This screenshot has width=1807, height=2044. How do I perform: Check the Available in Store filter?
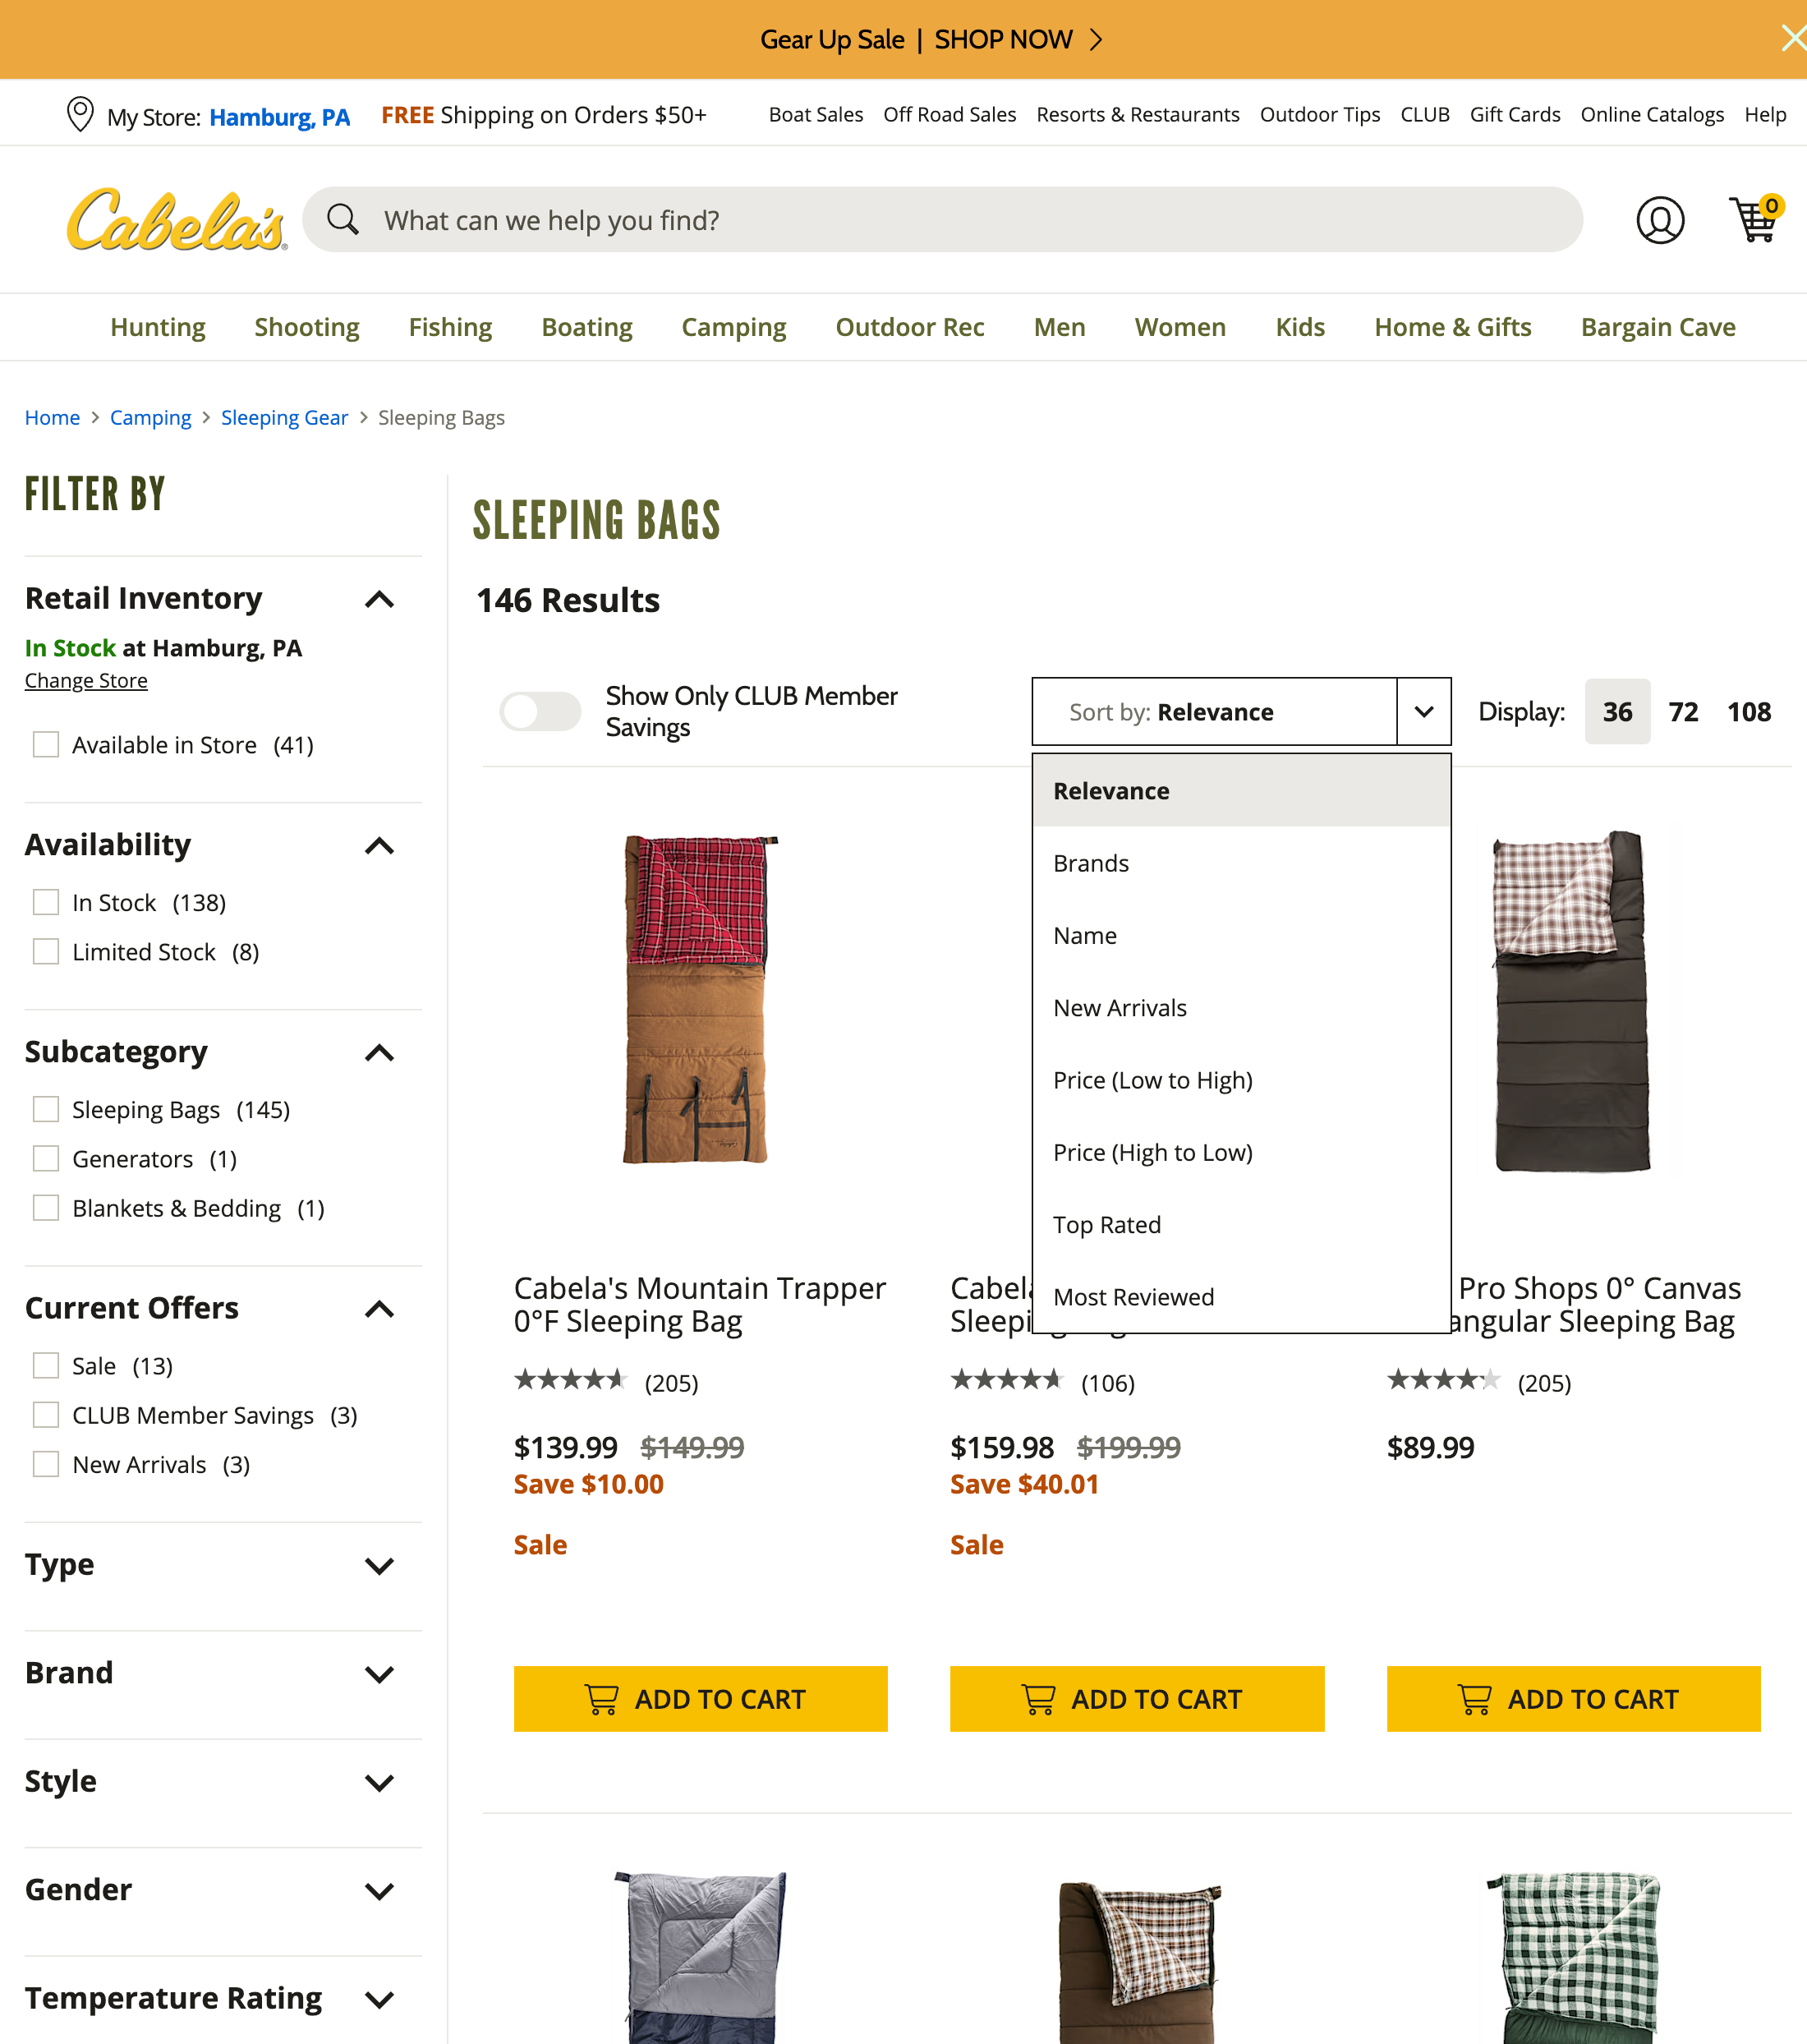(45, 744)
